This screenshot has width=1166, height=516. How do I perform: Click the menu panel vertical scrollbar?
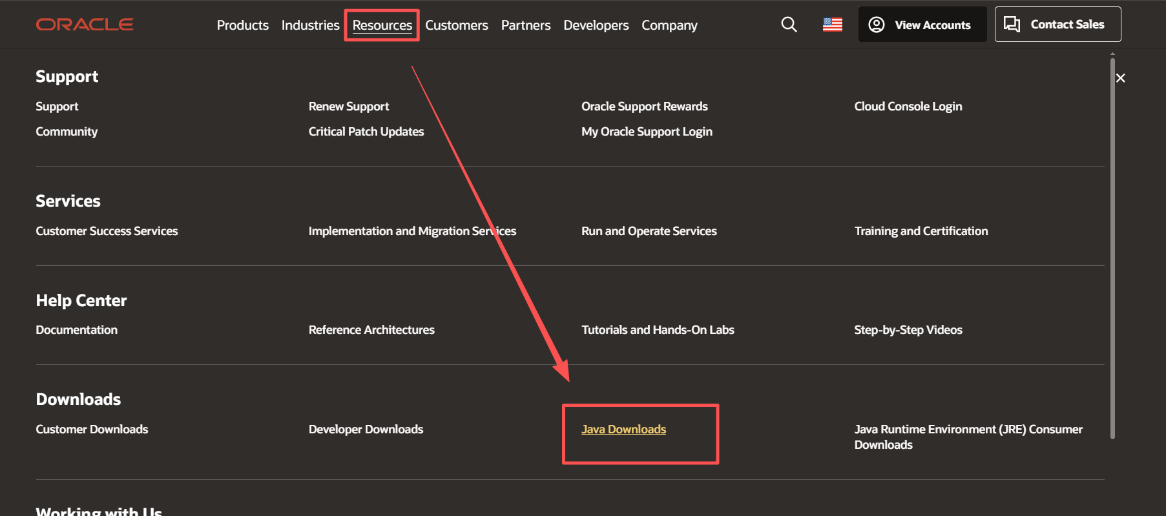point(1112,249)
